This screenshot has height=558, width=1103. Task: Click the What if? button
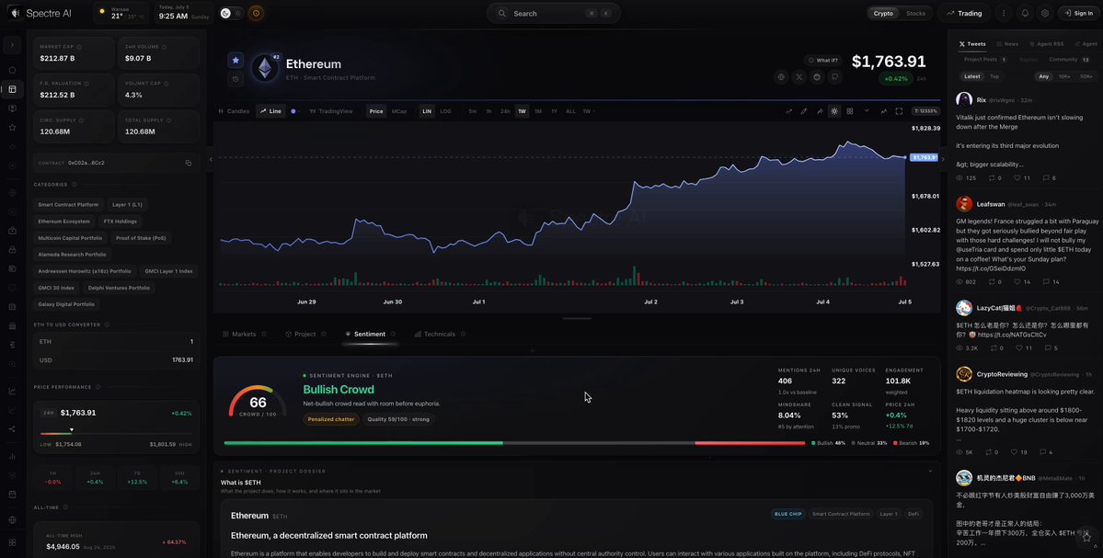823,61
